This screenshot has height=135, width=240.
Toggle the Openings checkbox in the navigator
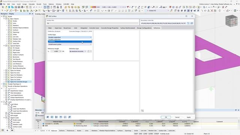coord(9,32)
